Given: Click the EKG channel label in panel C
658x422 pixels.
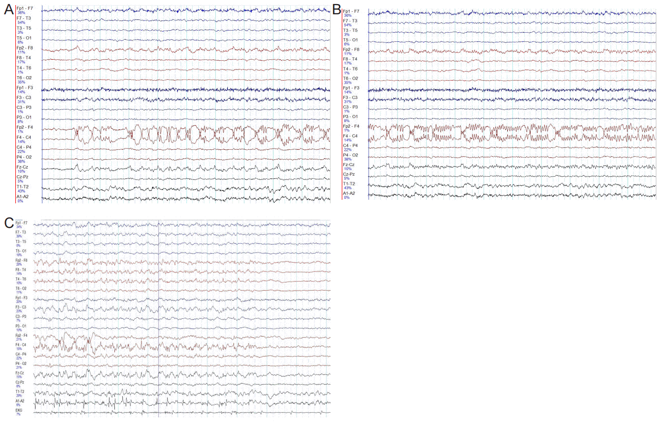Looking at the screenshot, I should (x=18, y=410).
